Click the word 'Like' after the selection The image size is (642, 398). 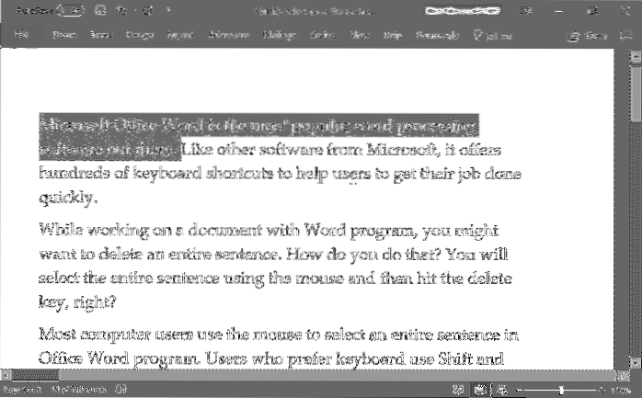(x=197, y=149)
